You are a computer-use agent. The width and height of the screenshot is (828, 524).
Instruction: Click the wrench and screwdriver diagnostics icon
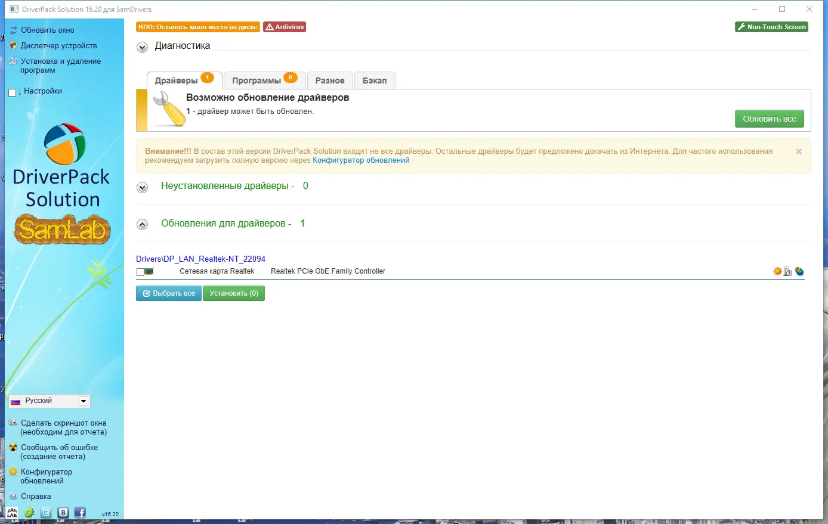169,110
